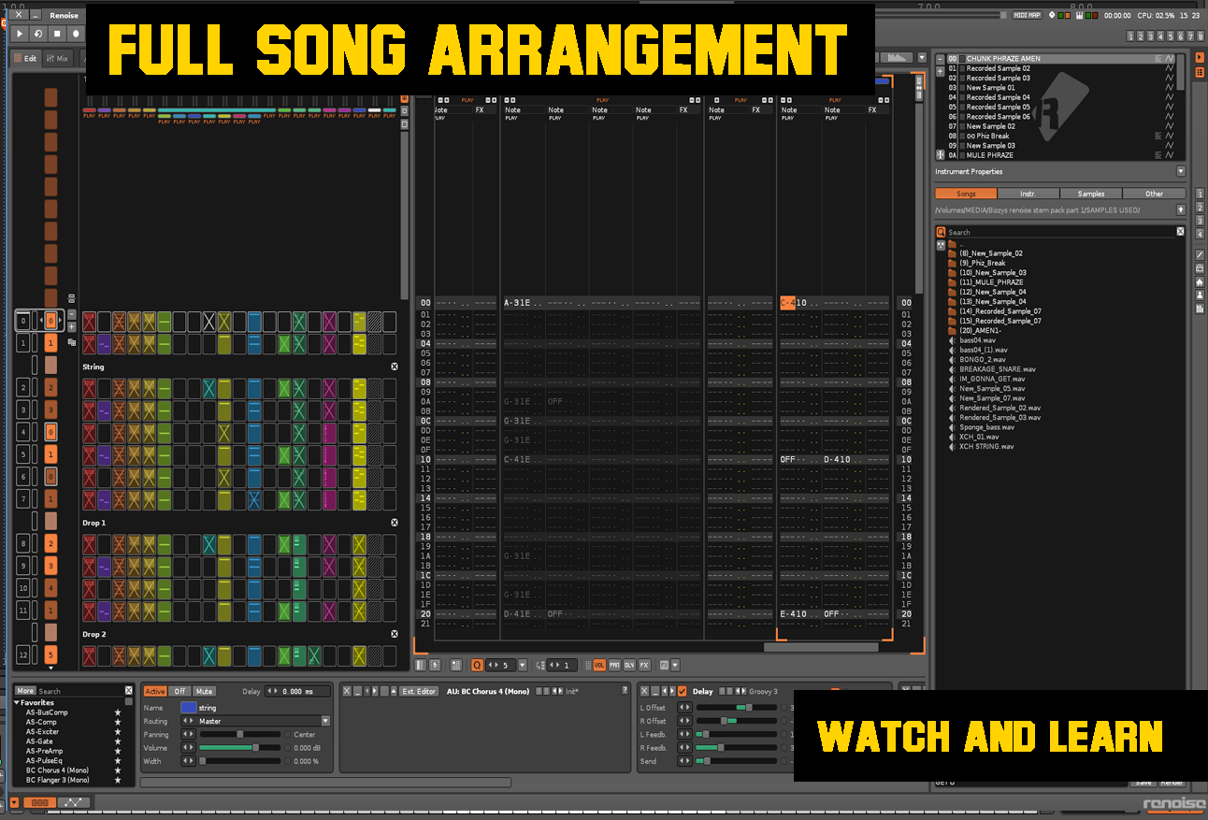Collapse the Favorites tree

pyautogui.click(x=17, y=703)
